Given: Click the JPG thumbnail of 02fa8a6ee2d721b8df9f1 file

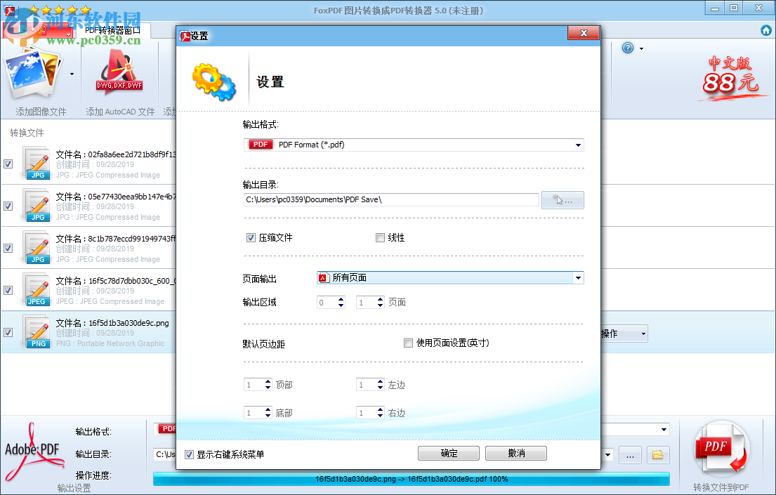Looking at the screenshot, I should point(37,164).
